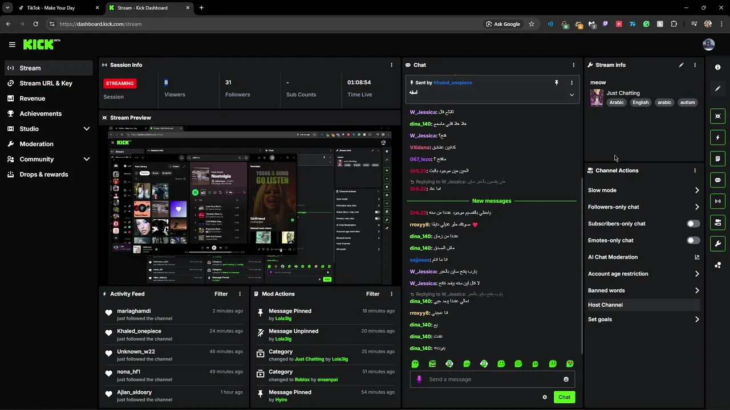The width and height of the screenshot is (730, 410).
Task: Toggle the chat bubble widget icon in sidebar
Action: (x=717, y=180)
